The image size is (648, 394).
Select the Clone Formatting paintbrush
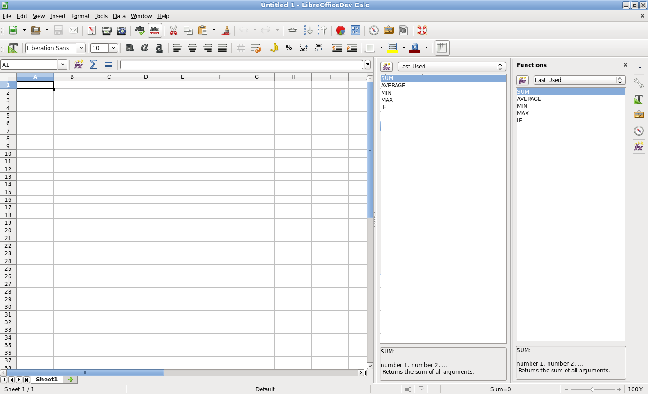226,31
